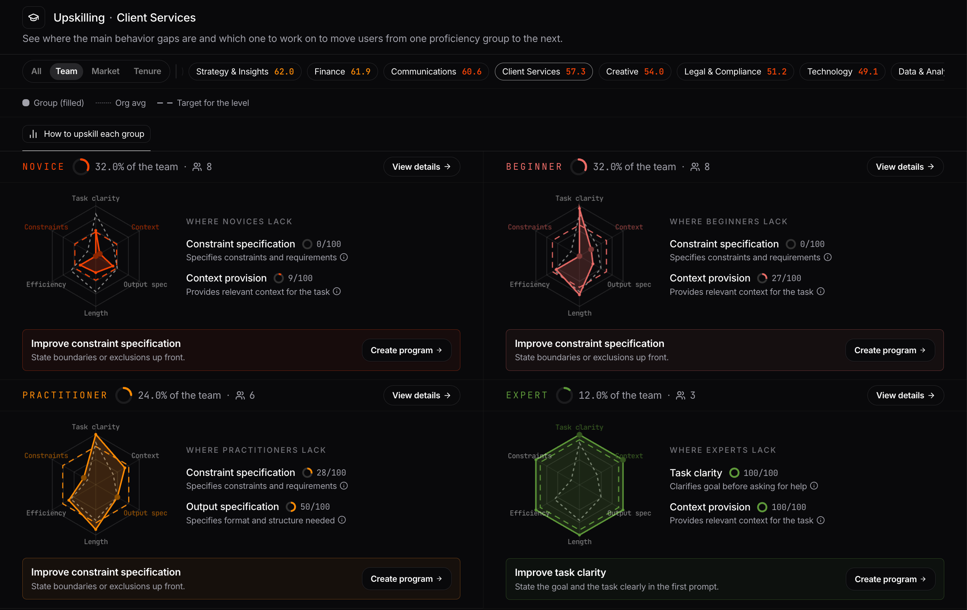This screenshot has width=967, height=610.
Task: Click the people icon in Practitioner header
Action: (240, 395)
